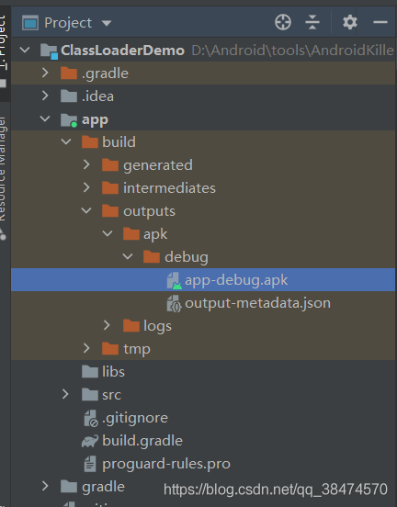Click the output-metadata.json file icon
Viewport: 397px width, 507px height.
[x=174, y=303]
